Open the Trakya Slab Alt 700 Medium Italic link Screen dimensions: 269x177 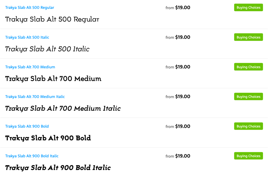[35, 97]
